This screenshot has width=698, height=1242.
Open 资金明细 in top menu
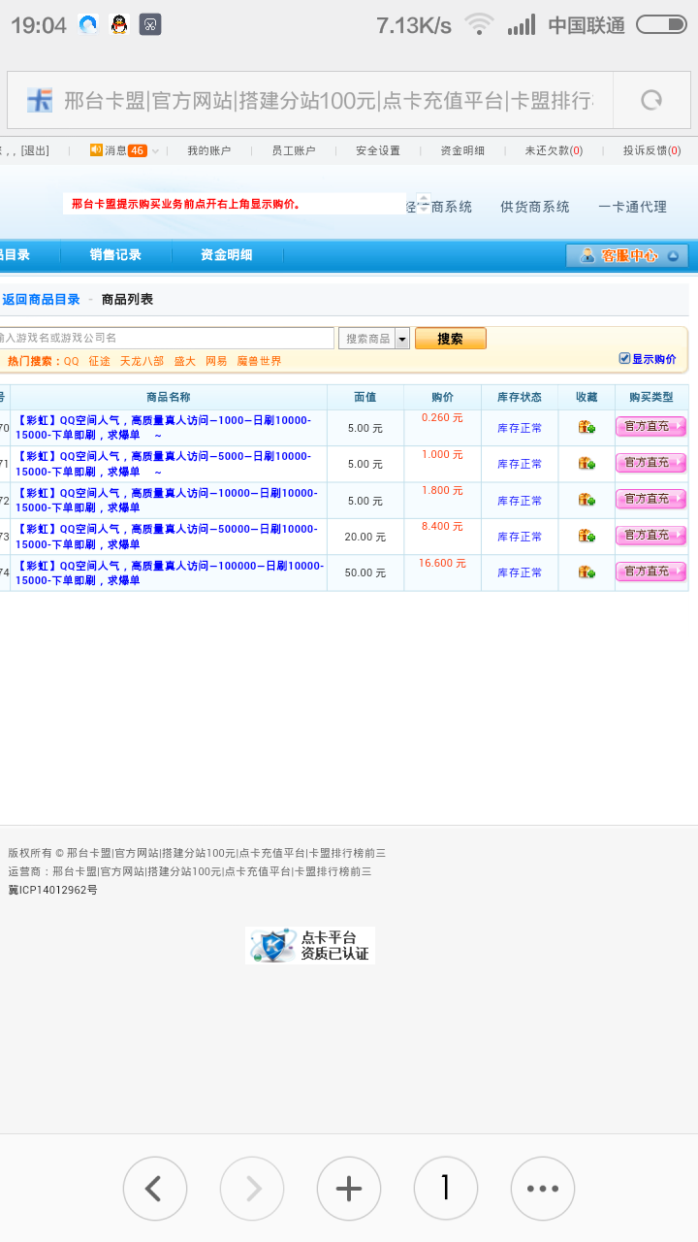coord(462,150)
